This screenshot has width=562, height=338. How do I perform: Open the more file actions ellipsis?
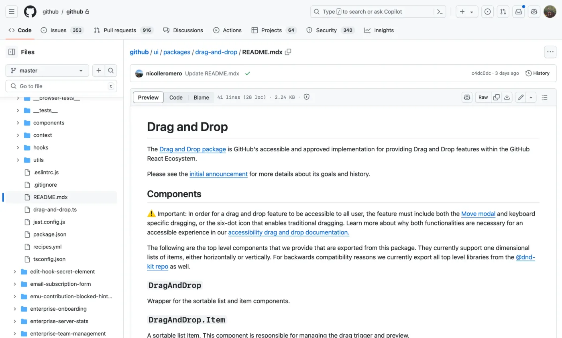tap(550, 52)
